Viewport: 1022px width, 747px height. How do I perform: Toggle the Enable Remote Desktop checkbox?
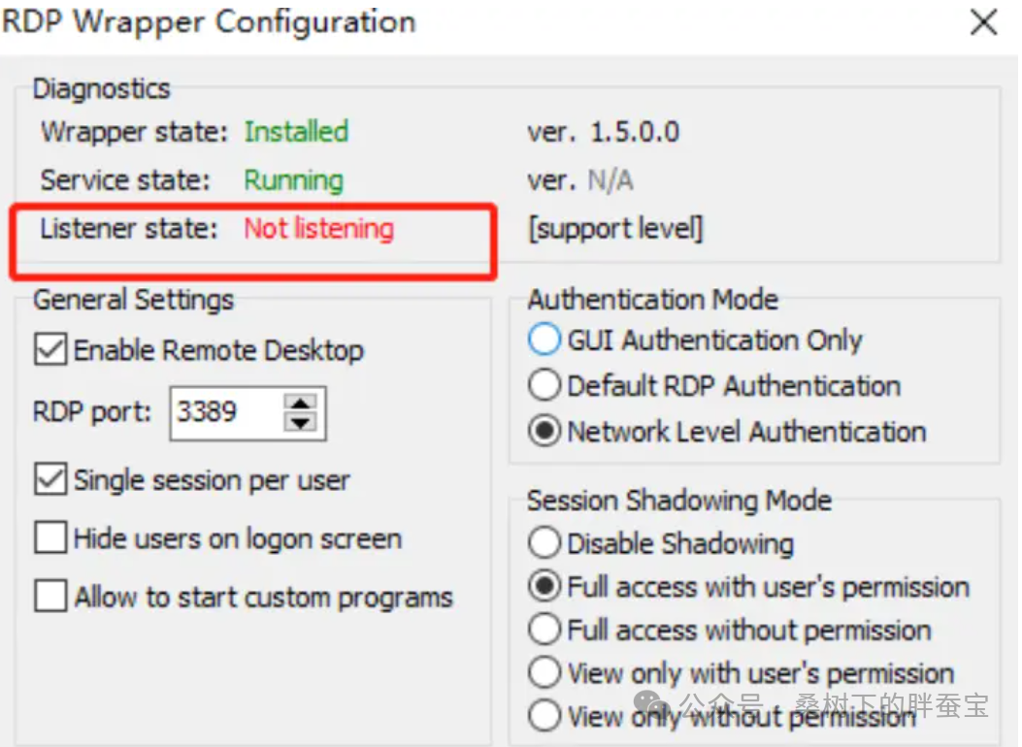click(x=50, y=350)
